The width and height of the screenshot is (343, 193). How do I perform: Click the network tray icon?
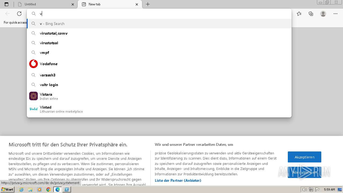pyautogui.click(x=311, y=190)
